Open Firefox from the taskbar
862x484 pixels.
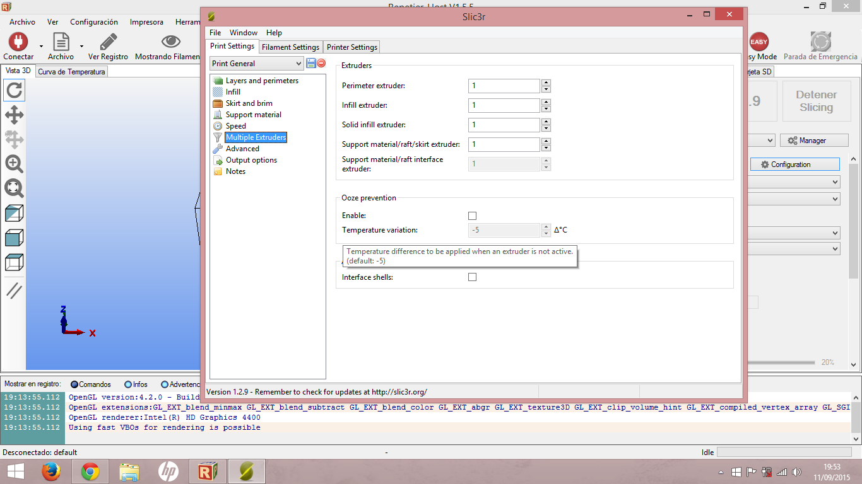click(51, 471)
